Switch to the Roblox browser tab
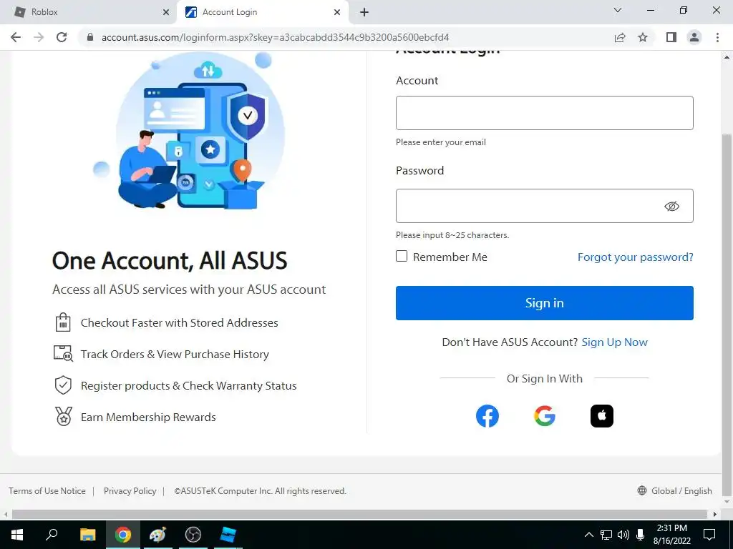Viewport: 733px width, 549px height. (88, 12)
